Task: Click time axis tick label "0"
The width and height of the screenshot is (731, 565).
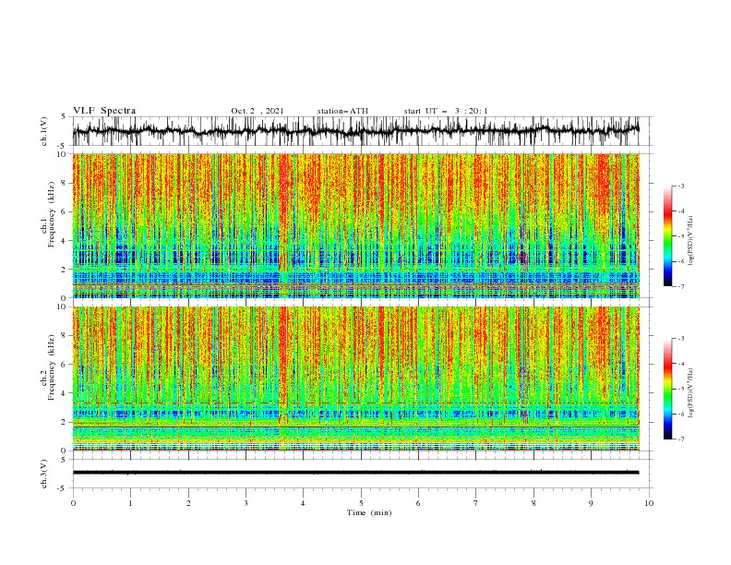Action: pyautogui.click(x=73, y=503)
